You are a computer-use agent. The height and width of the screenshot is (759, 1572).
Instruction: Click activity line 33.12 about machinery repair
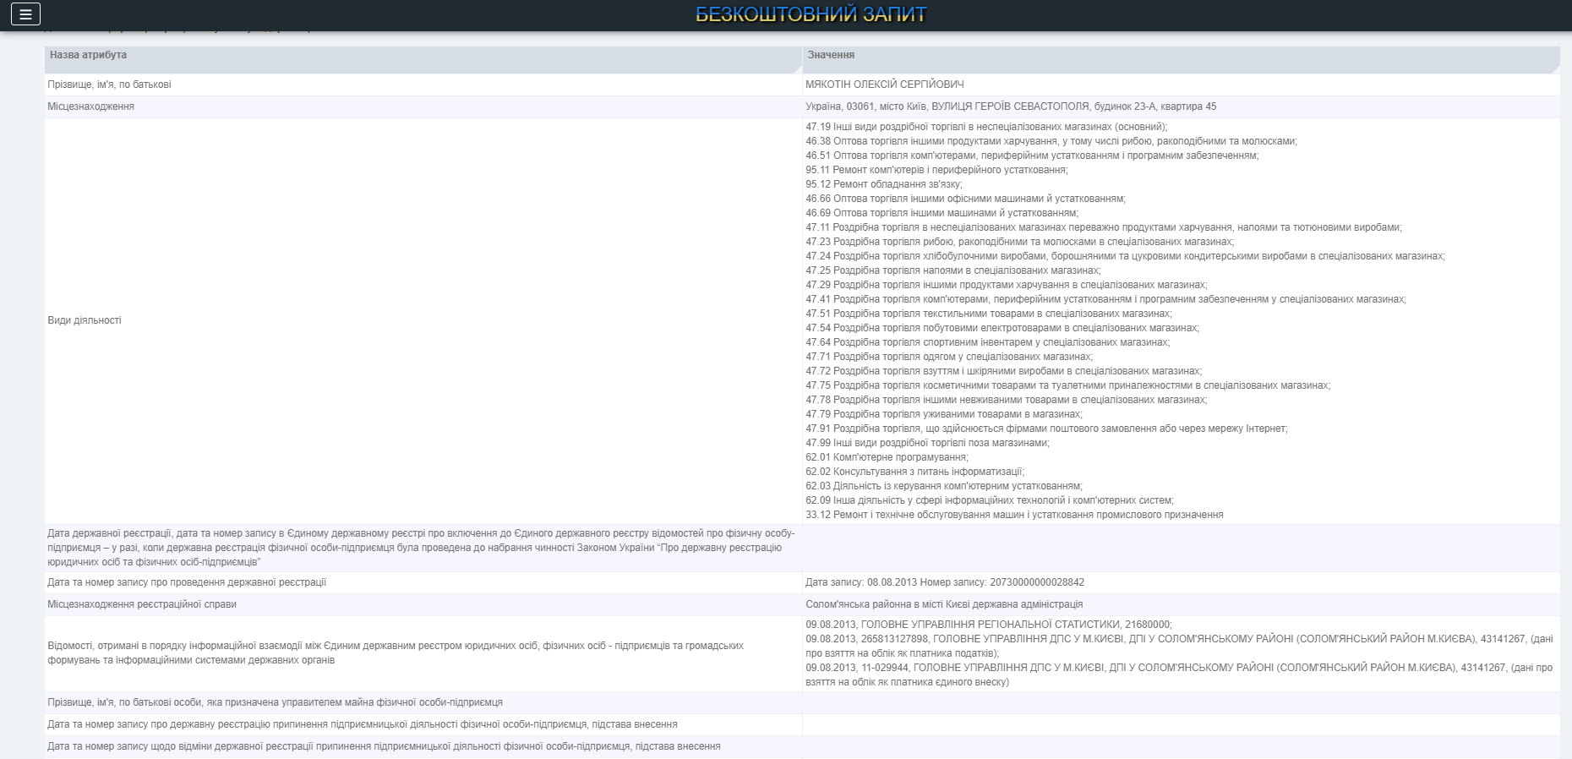click(1014, 515)
